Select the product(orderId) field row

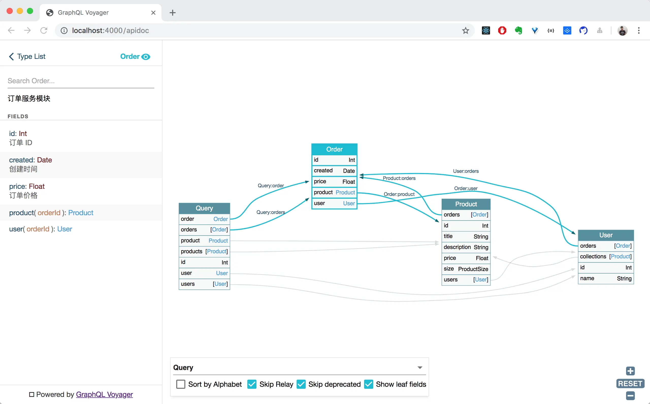(x=51, y=213)
